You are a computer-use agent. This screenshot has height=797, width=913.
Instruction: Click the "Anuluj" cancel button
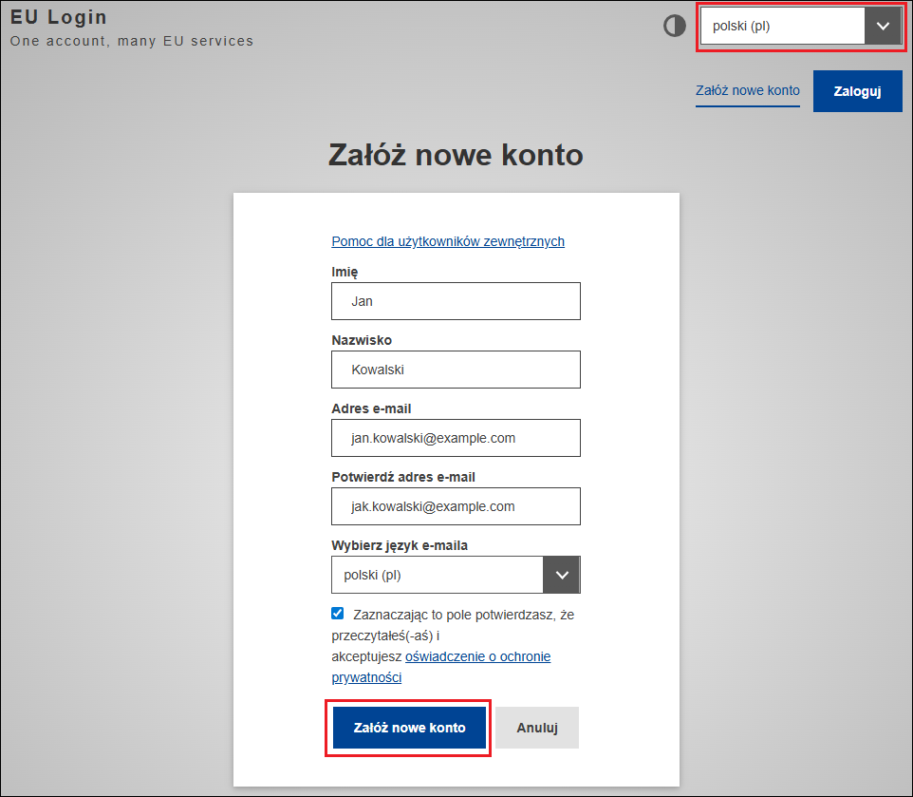tap(536, 727)
